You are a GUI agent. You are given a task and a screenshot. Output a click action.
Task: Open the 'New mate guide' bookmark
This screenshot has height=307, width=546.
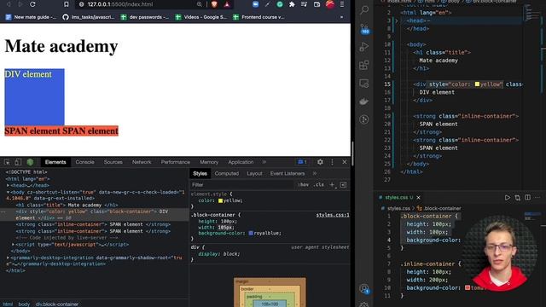(32, 17)
